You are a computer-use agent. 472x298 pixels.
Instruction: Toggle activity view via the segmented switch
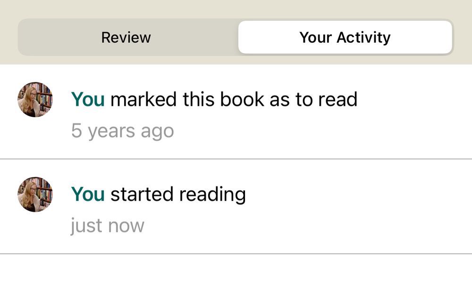(345, 37)
